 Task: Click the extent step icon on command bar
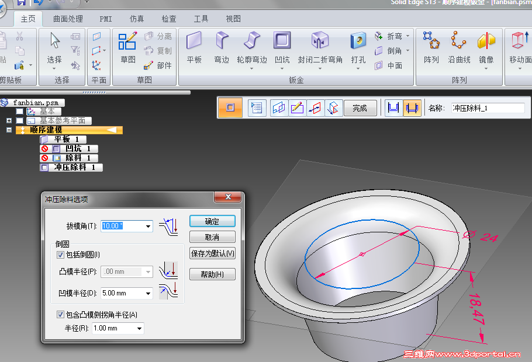[x=333, y=108]
